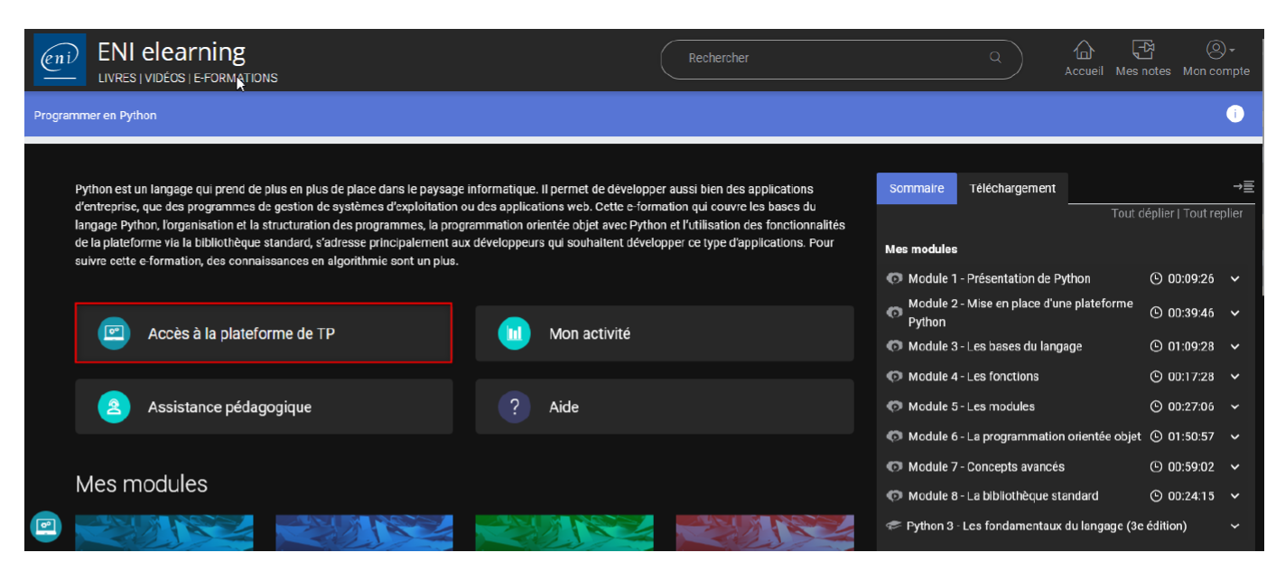Toggle eye icon for Module 6
This screenshot has height=562, width=1276.
(x=894, y=436)
